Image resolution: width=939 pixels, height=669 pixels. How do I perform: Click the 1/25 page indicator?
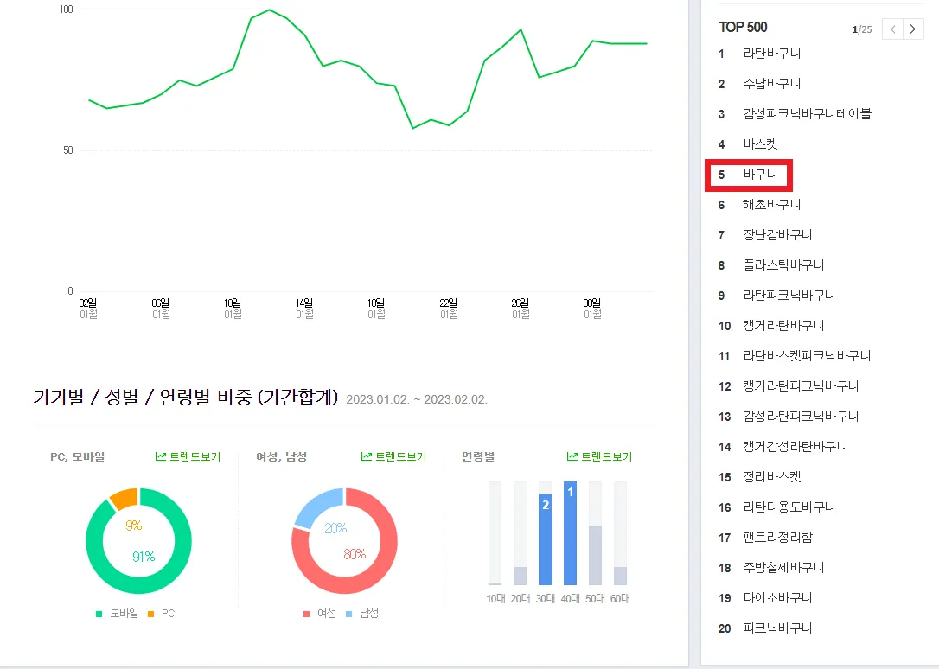coord(862,29)
